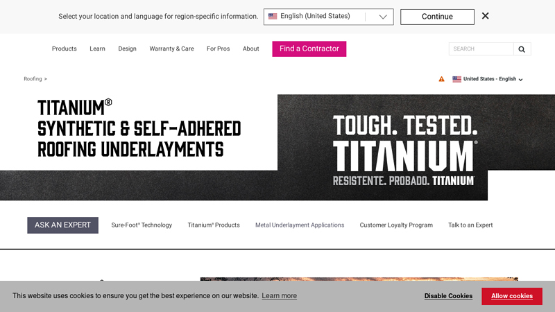Click the Allow cookies button
The width and height of the screenshot is (555, 312).
[x=512, y=296]
